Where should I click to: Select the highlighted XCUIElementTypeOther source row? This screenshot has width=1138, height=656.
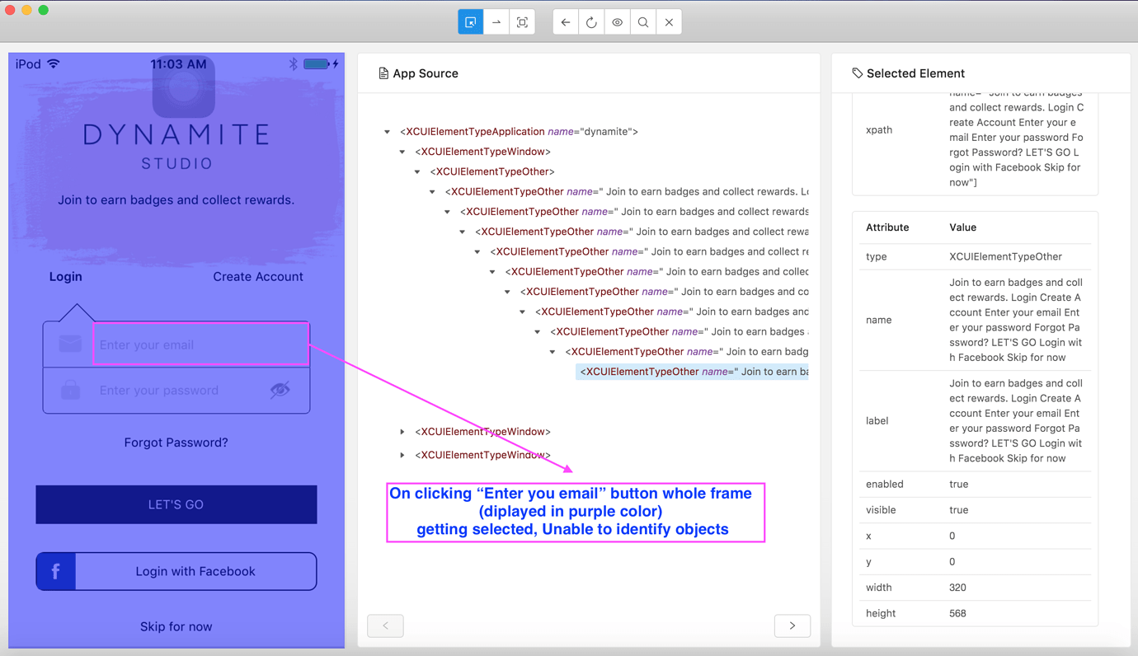tap(691, 371)
